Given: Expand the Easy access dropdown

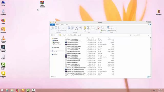Looking at the screenshot, I should click(x=91, y=29).
